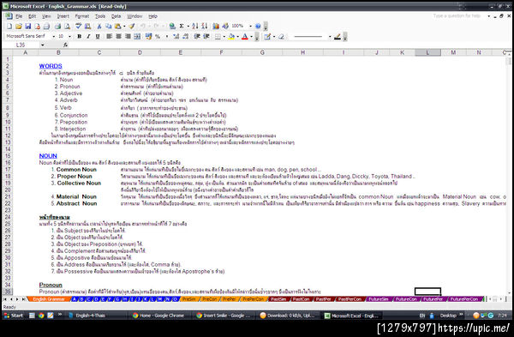Screen dimensions: 514x337
Task: Open the line style dropdown arrow
Action: tap(330, 36)
